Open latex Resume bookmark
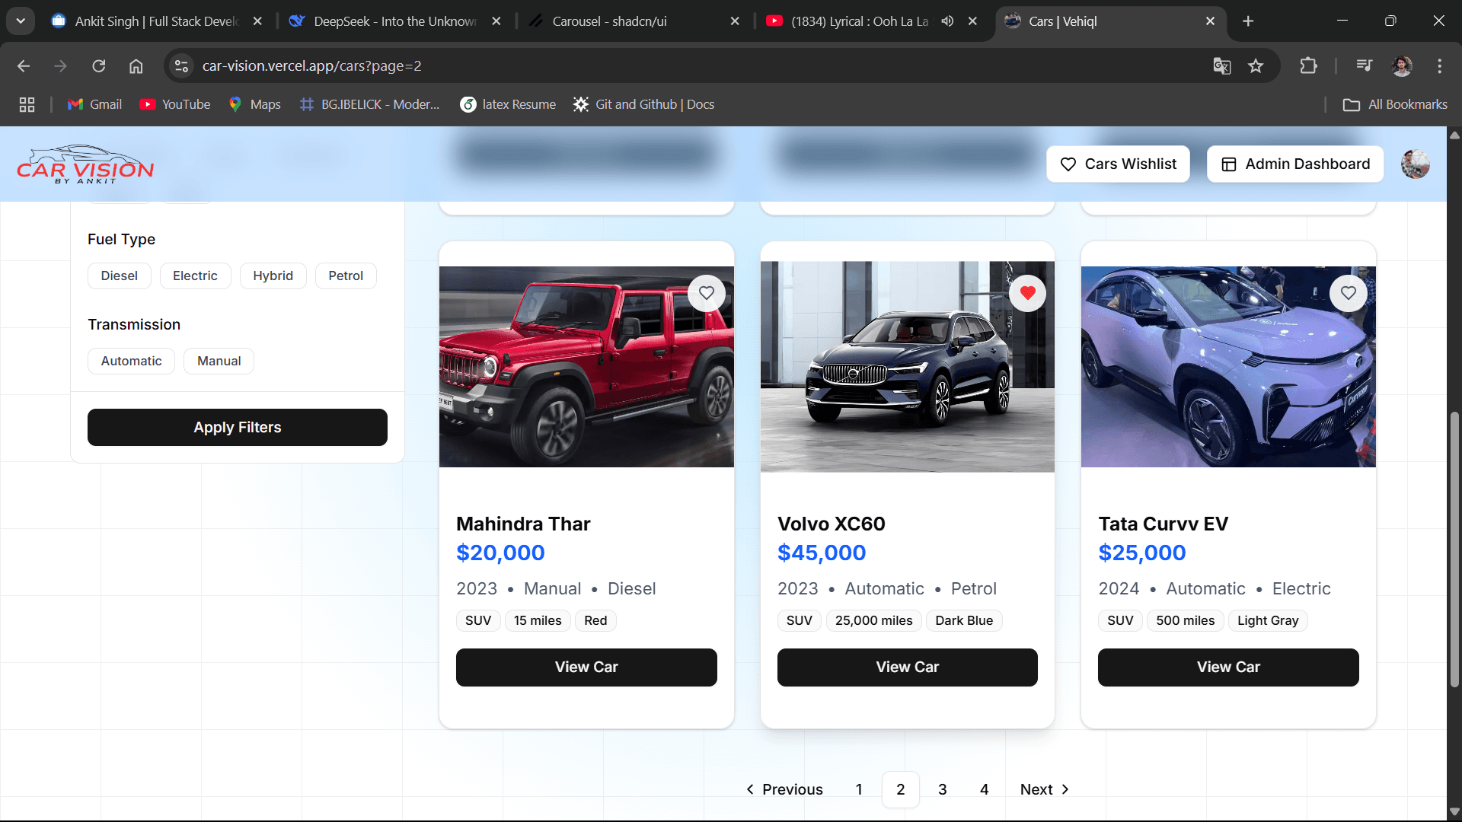1462x822 pixels. [508, 104]
